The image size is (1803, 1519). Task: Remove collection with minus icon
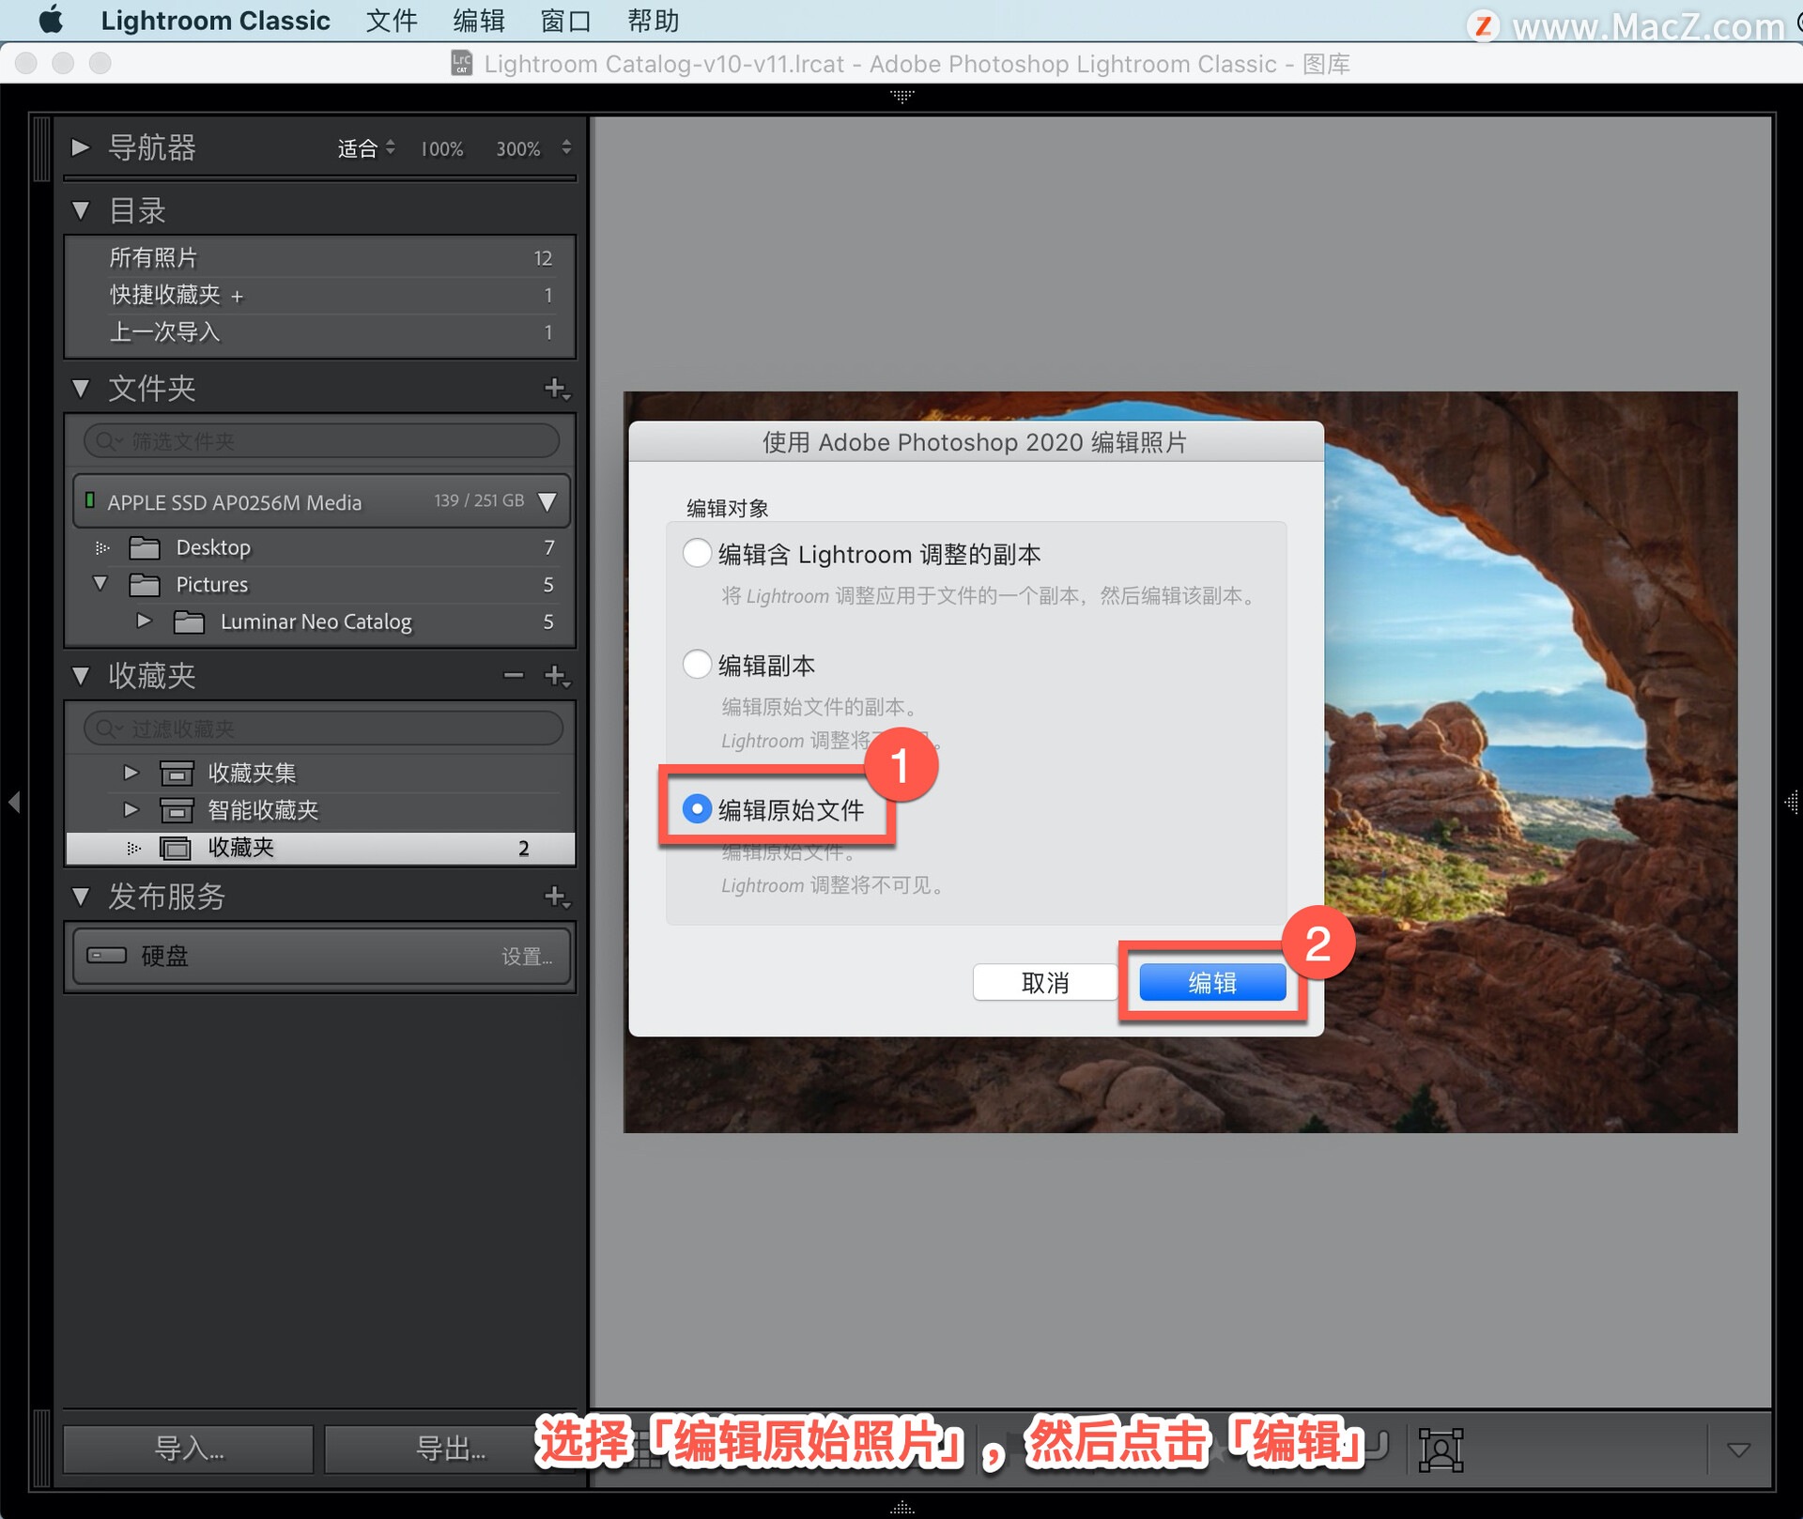[513, 675]
